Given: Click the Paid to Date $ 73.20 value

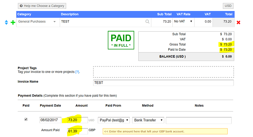Looking at the screenshot, I should (226, 50).
